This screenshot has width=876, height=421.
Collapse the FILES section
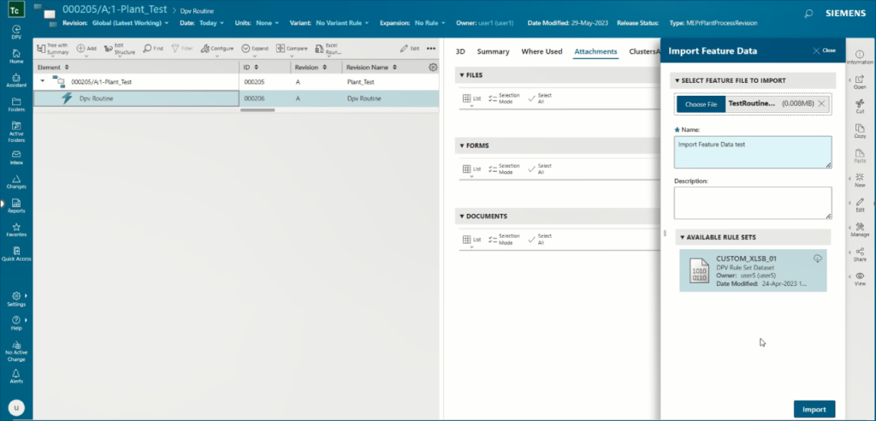coord(462,75)
